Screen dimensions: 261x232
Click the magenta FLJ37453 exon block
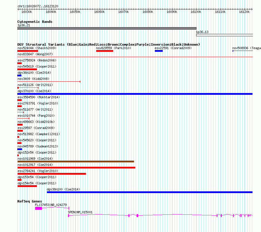click(x=38, y=208)
